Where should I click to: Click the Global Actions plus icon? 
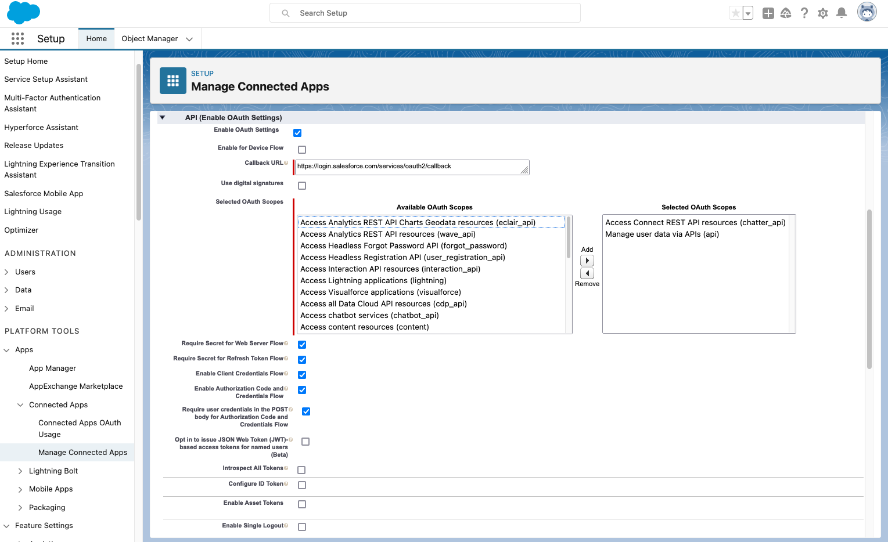click(768, 13)
